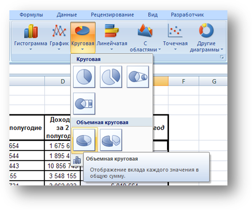Open the С областями area chart icon
The width and height of the screenshot is (252, 210).
pos(145,30)
